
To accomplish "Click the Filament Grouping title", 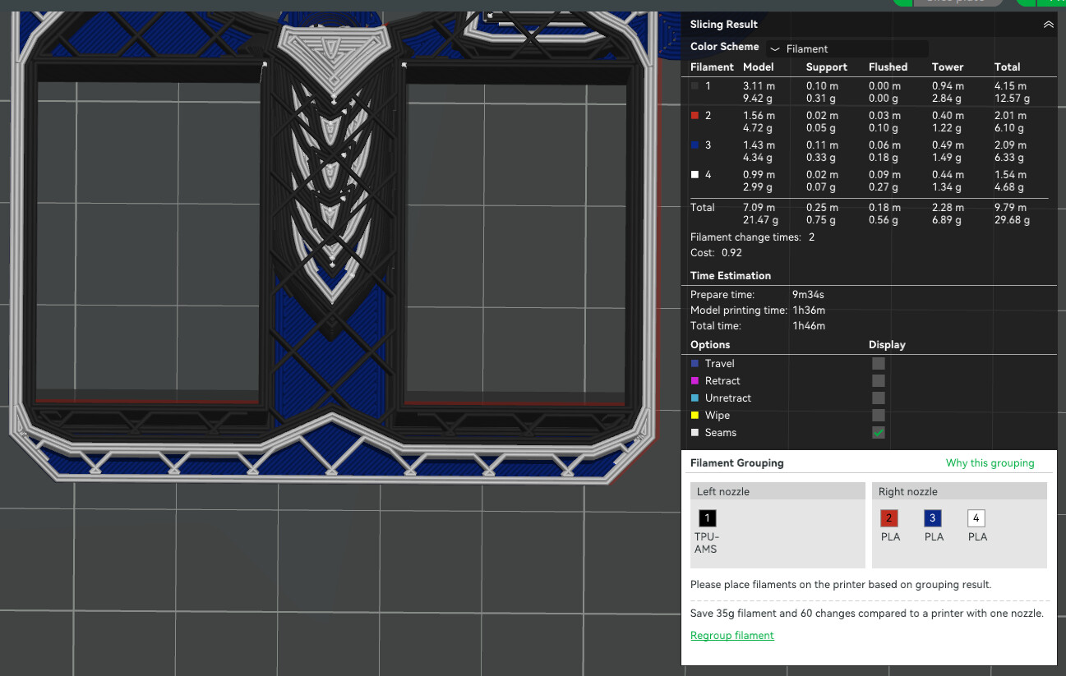I will click(x=736, y=462).
